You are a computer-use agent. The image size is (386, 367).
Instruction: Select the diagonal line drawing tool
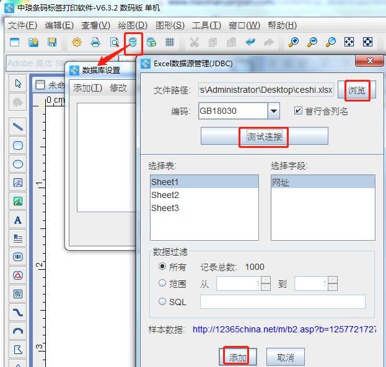pos(18,127)
